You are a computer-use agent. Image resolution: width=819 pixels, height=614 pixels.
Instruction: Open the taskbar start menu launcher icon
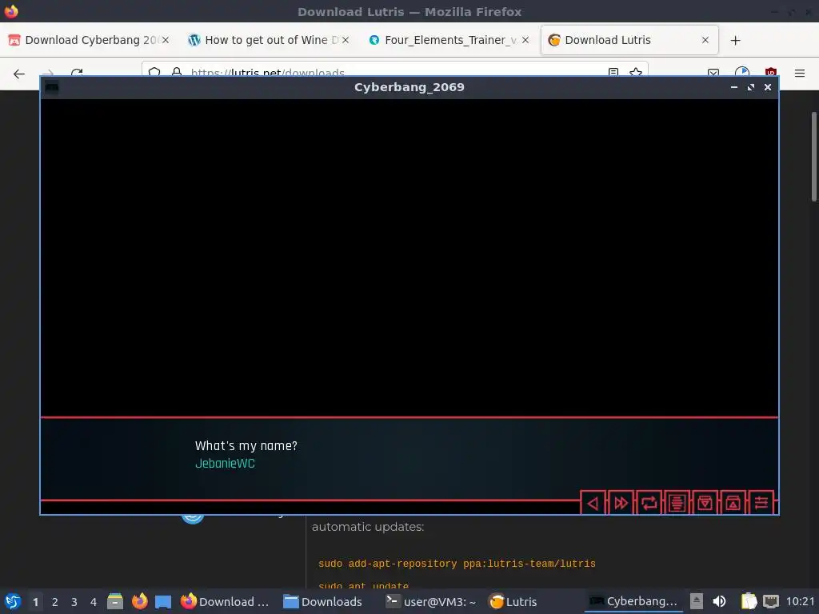13,601
